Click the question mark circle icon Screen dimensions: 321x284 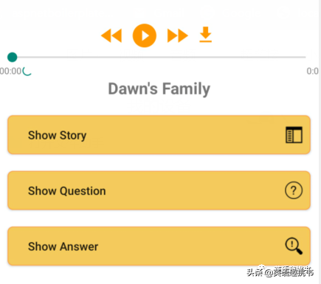[294, 190]
